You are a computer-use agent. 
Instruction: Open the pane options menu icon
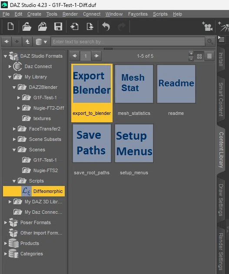tap(221, 39)
